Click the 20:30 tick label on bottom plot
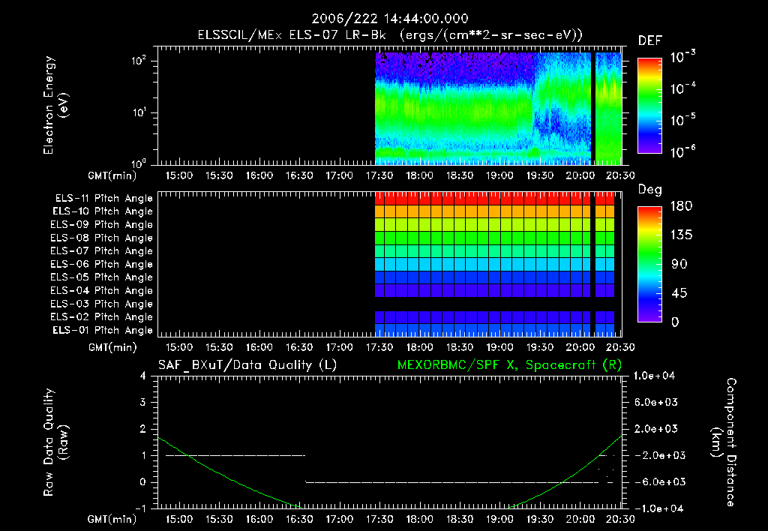Screen dimensions: 768x531 point(620,519)
